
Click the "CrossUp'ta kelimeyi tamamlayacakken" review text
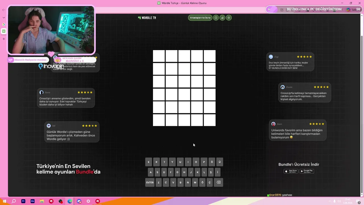coord(303,96)
